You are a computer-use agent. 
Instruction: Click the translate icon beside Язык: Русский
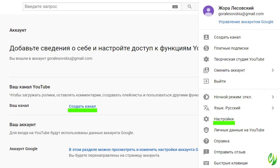point(206,108)
